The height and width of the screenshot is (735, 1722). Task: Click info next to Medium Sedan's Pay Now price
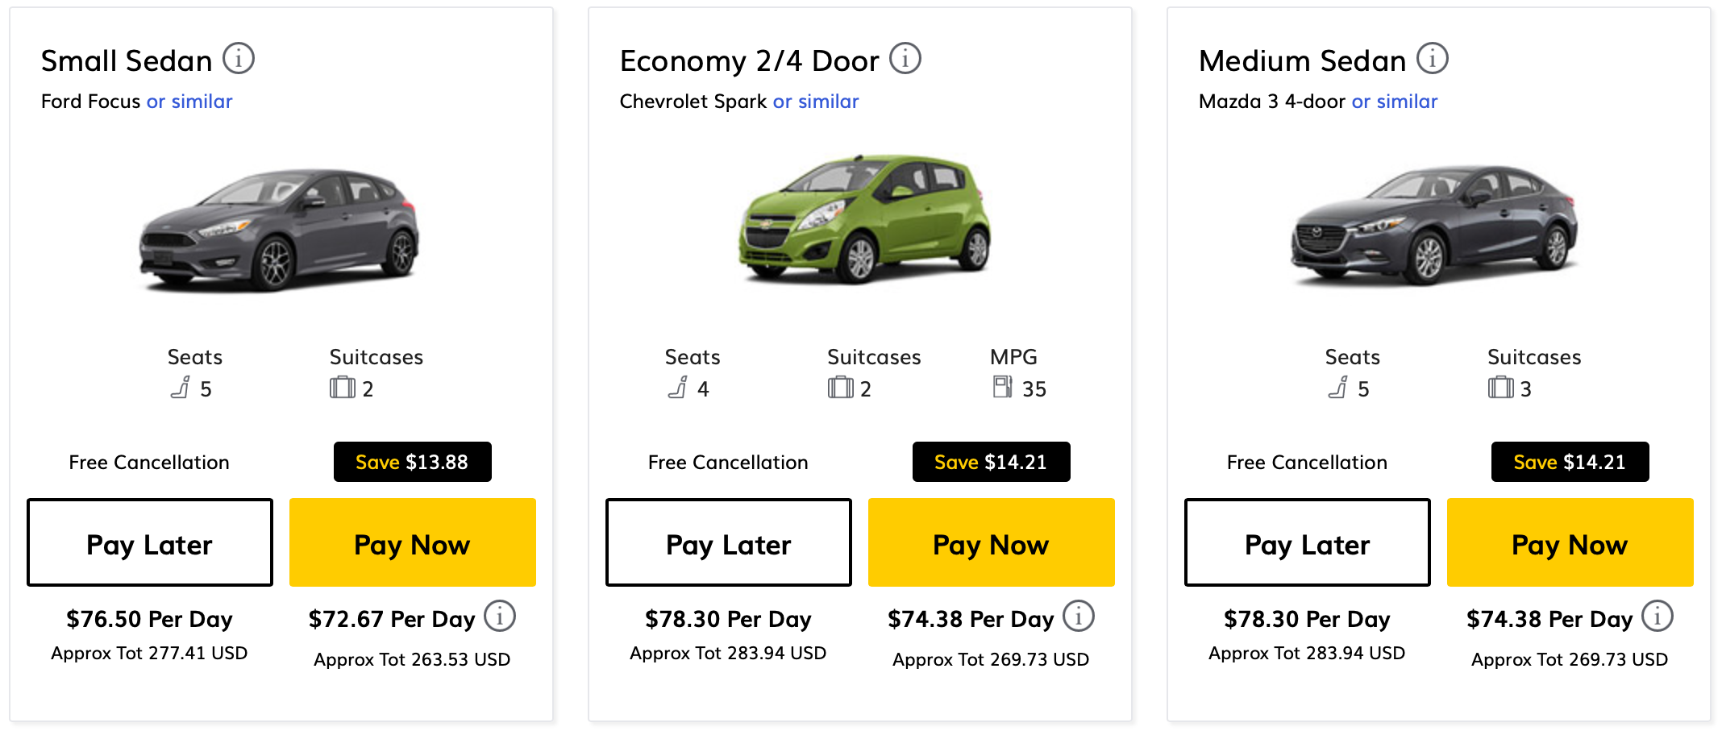(x=1658, y=616)
